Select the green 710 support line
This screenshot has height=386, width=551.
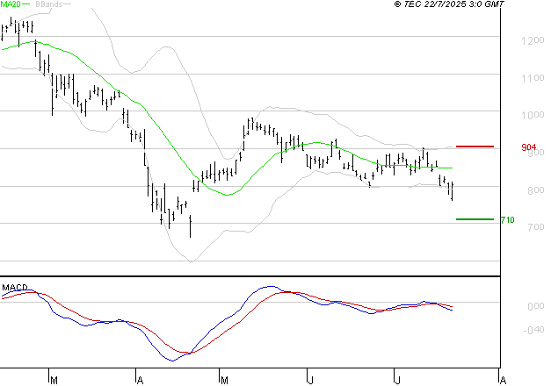475,219
